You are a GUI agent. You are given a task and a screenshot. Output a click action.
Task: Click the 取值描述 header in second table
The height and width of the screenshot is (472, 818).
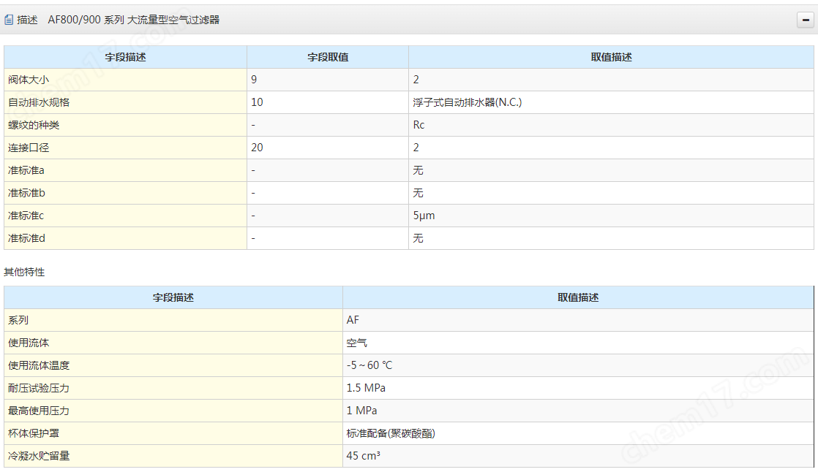coord(578,297)
